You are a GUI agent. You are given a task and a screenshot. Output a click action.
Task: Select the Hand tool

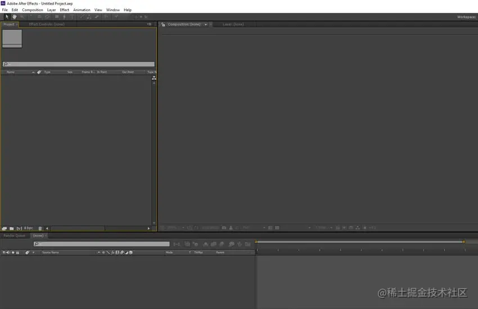pyautogui.click(x=14, y=17)
